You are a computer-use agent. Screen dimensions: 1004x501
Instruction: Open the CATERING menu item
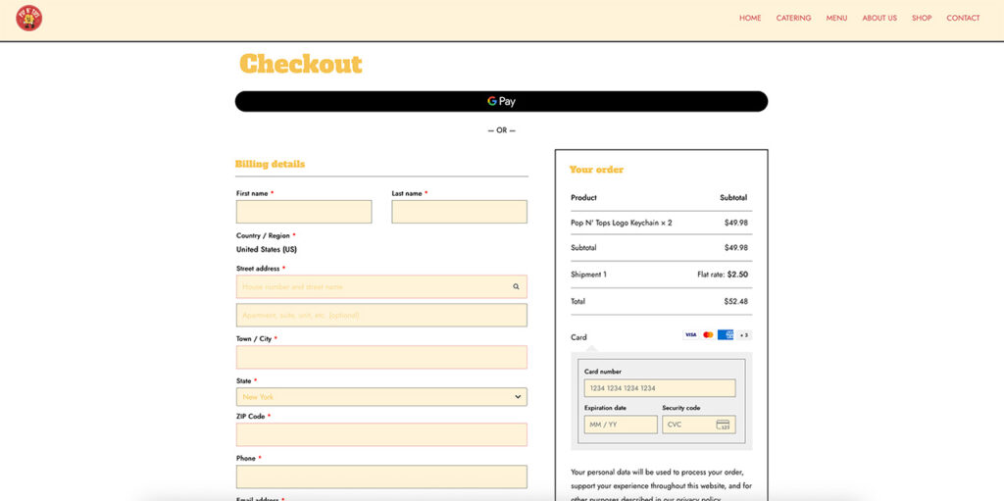793,18
